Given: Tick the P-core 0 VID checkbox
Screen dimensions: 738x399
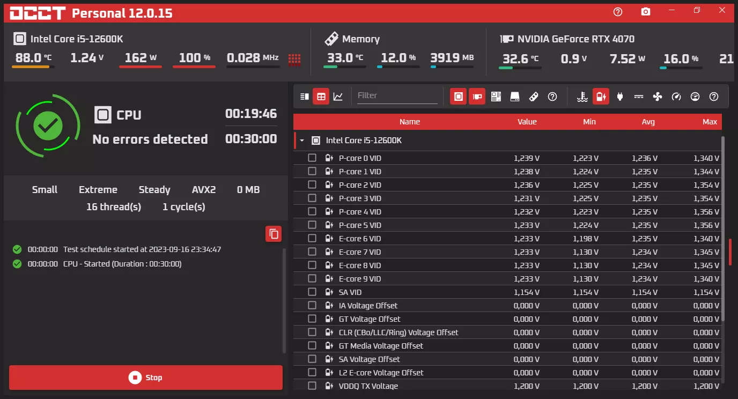Looking at the screenshot, I should point(312,158).
